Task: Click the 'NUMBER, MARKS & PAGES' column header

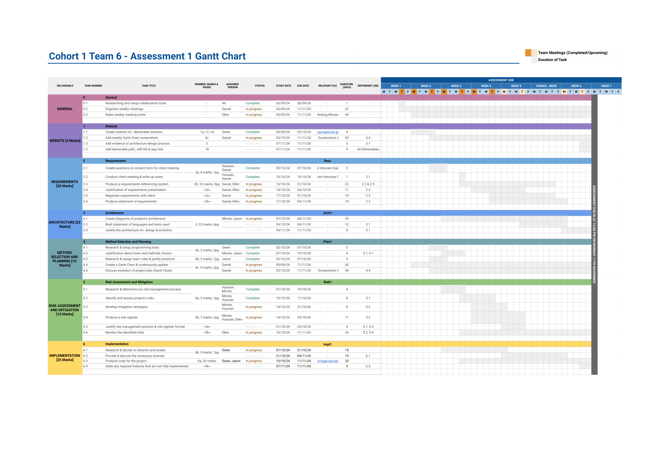Action: click(206, 86)
